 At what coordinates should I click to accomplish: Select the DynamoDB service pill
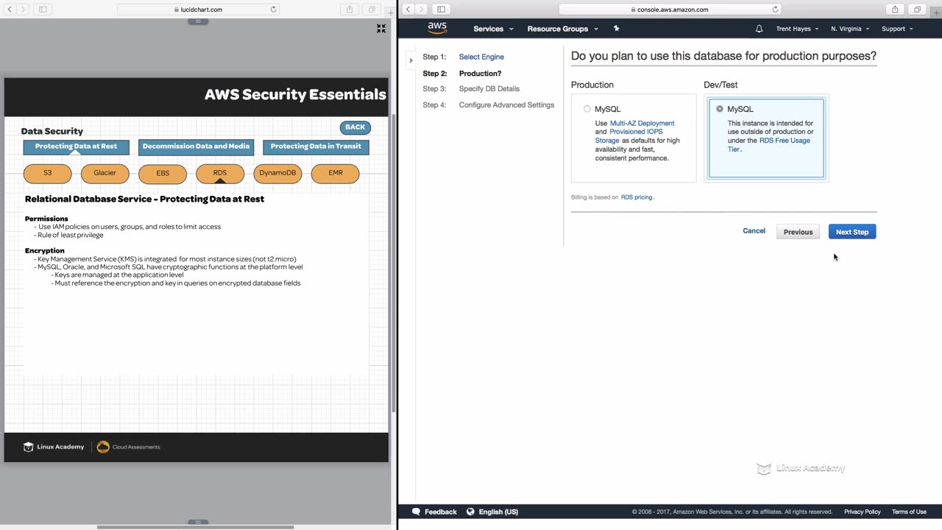[277, 174]
